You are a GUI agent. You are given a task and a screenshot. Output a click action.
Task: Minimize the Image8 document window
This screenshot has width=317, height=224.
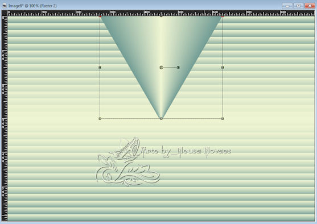[287, 6]
